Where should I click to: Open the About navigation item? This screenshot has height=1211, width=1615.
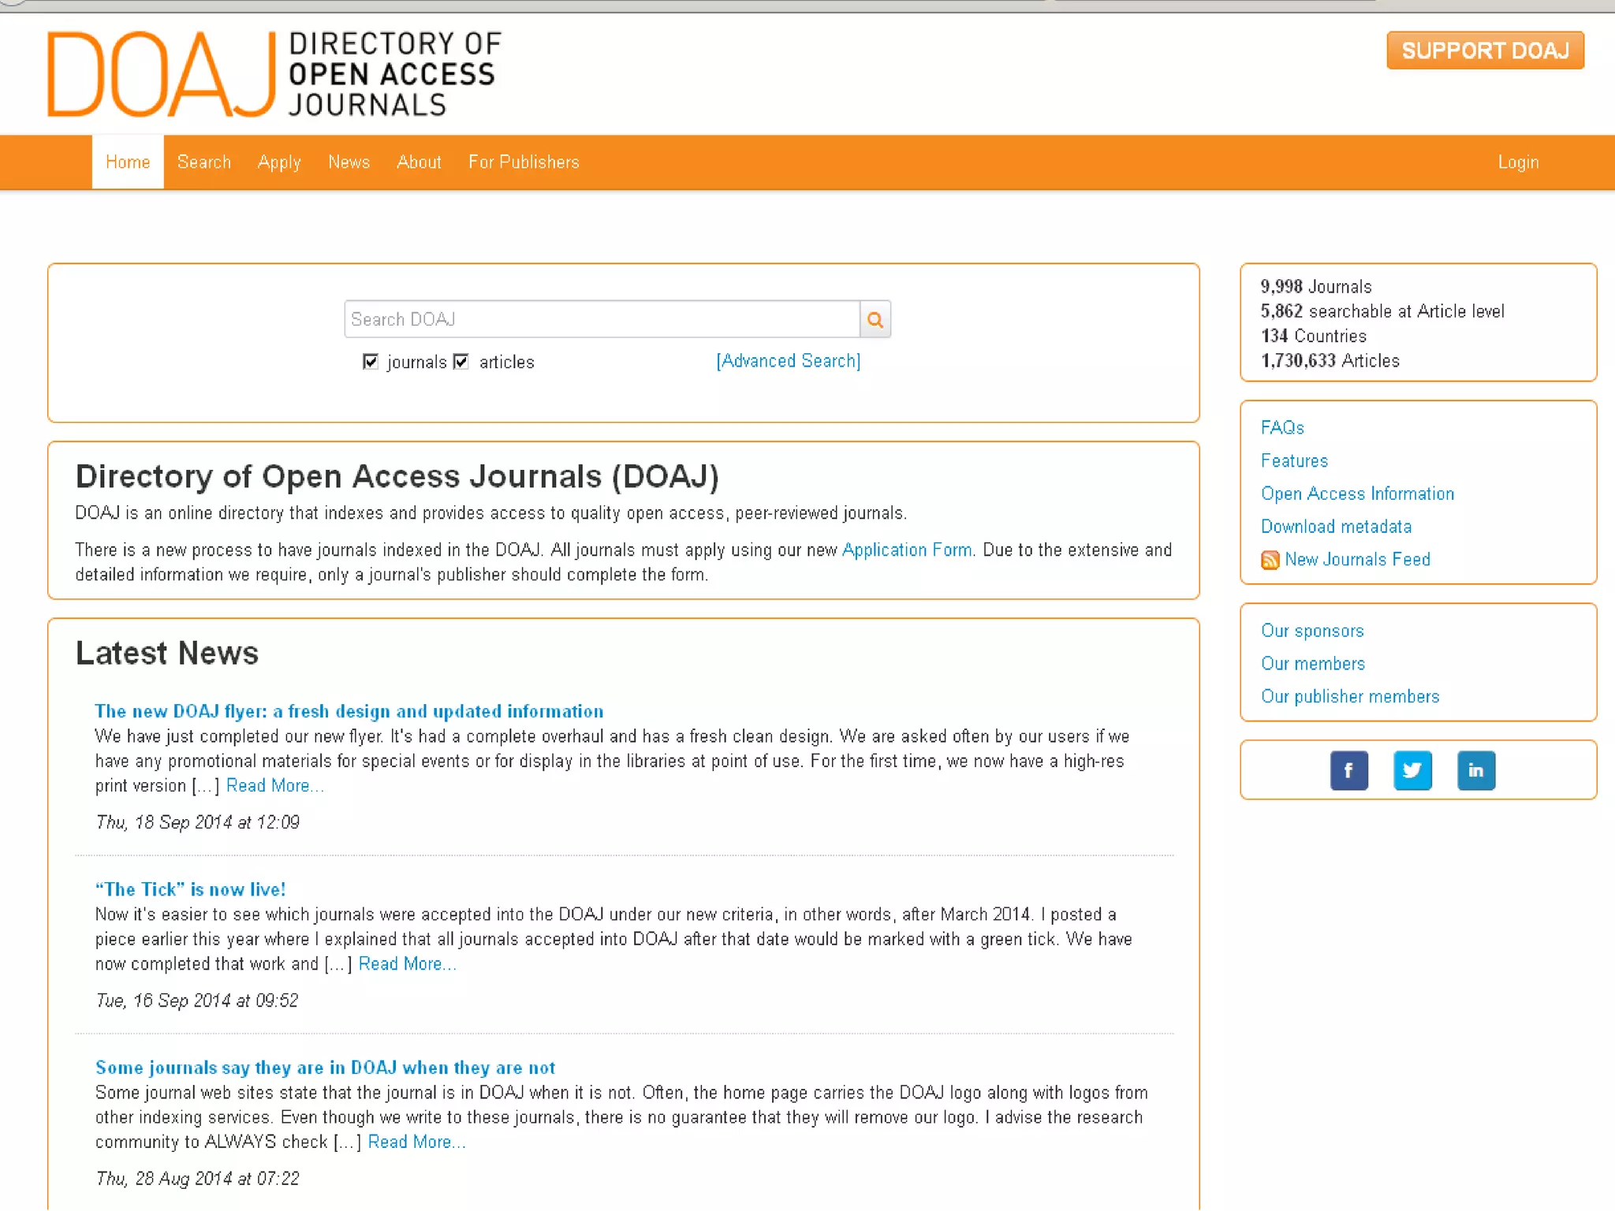419,162
